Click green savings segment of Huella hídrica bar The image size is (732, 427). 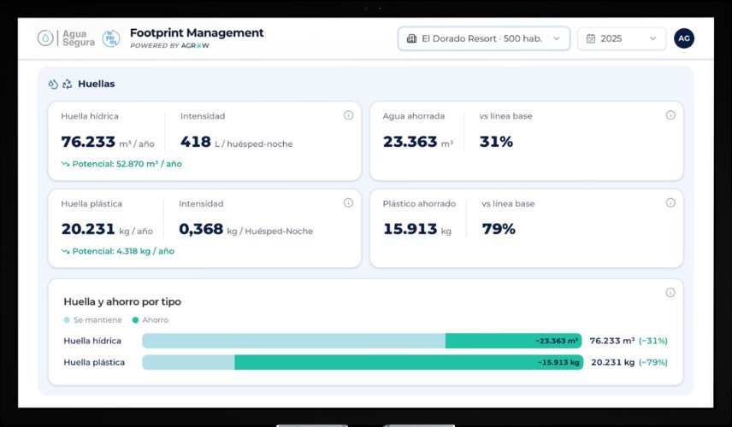pyautogui.click(x=514, y=341)
